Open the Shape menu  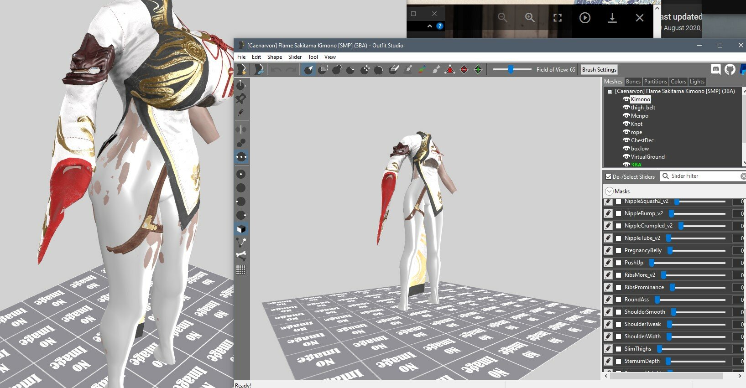point(275,57)
